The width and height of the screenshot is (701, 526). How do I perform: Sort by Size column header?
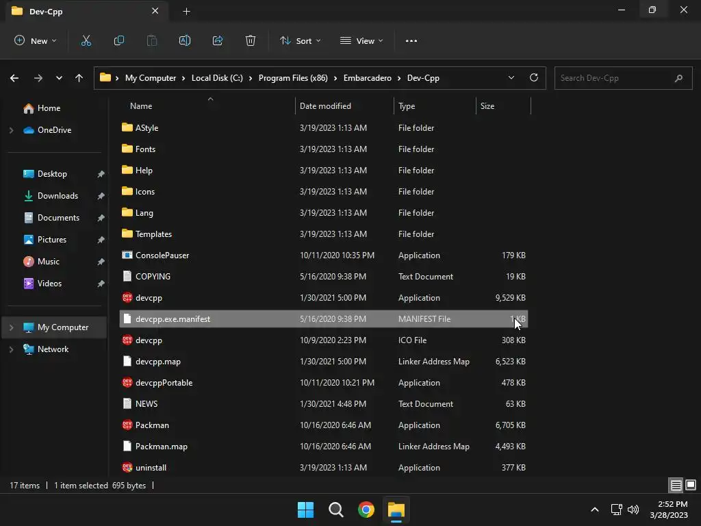click(487, 106)
